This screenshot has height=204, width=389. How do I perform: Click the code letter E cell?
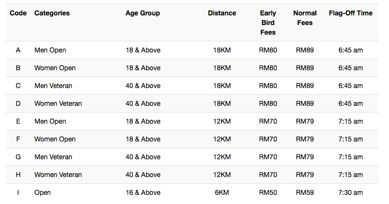click(x=18, y=122)
